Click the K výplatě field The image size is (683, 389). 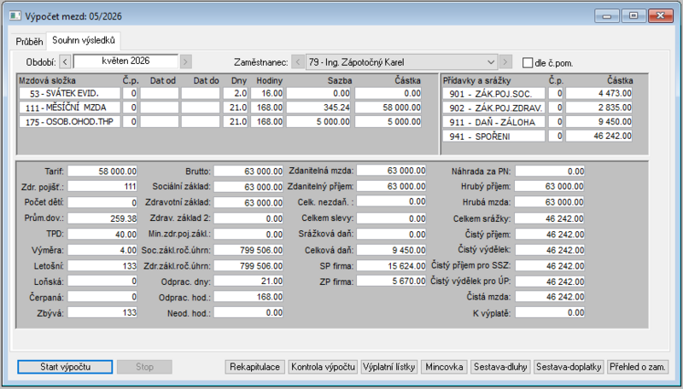(550, 312)
